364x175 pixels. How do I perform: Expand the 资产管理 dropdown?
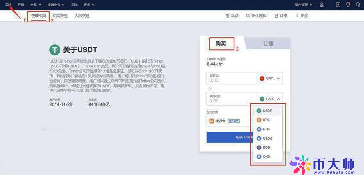[x=303, y=5]
